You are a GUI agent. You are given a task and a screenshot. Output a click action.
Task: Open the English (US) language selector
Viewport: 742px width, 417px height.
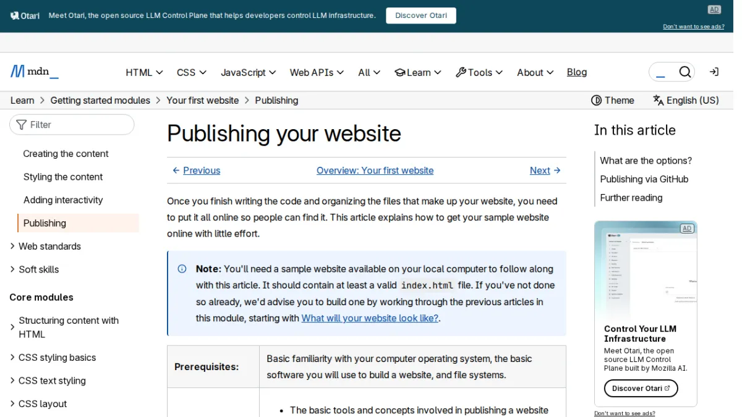(686, 100)
